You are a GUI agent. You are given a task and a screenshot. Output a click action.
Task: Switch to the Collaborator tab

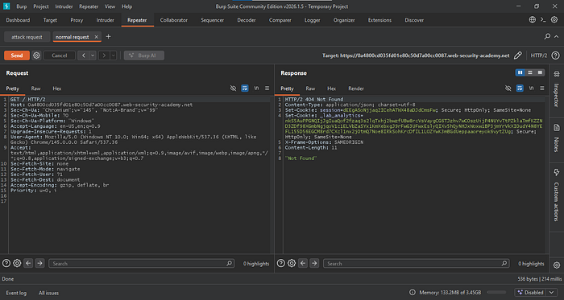click(174, 20)
